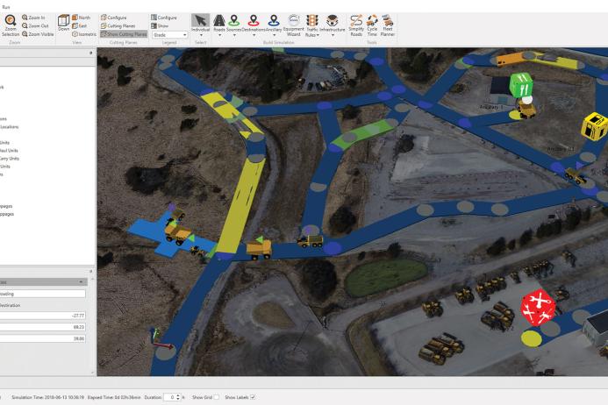Switch to the Down view

[64, 23]
